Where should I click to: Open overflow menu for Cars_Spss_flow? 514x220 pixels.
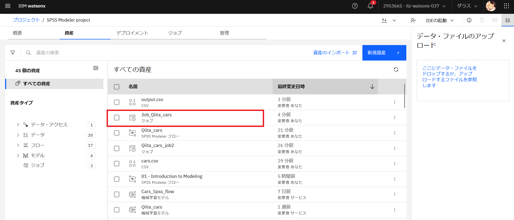coord(395,194)
